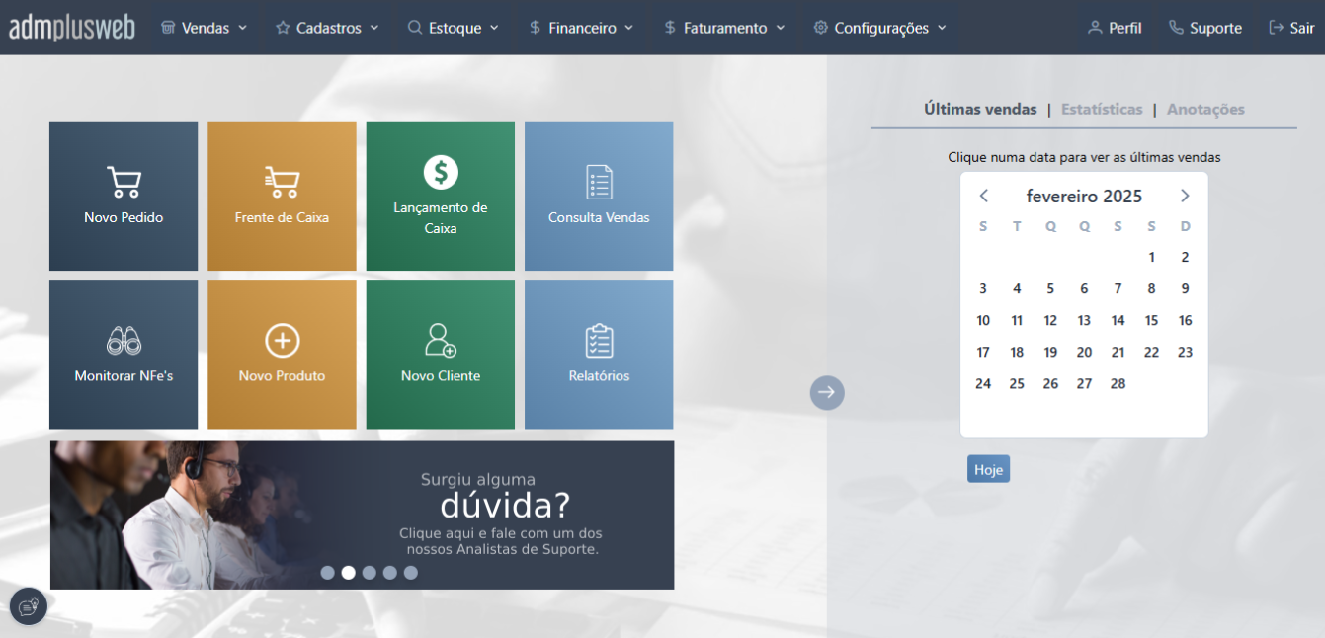Select day 8 in the calendar
The height and width of the screenshot is (638, 1325).
point(1151,288)
